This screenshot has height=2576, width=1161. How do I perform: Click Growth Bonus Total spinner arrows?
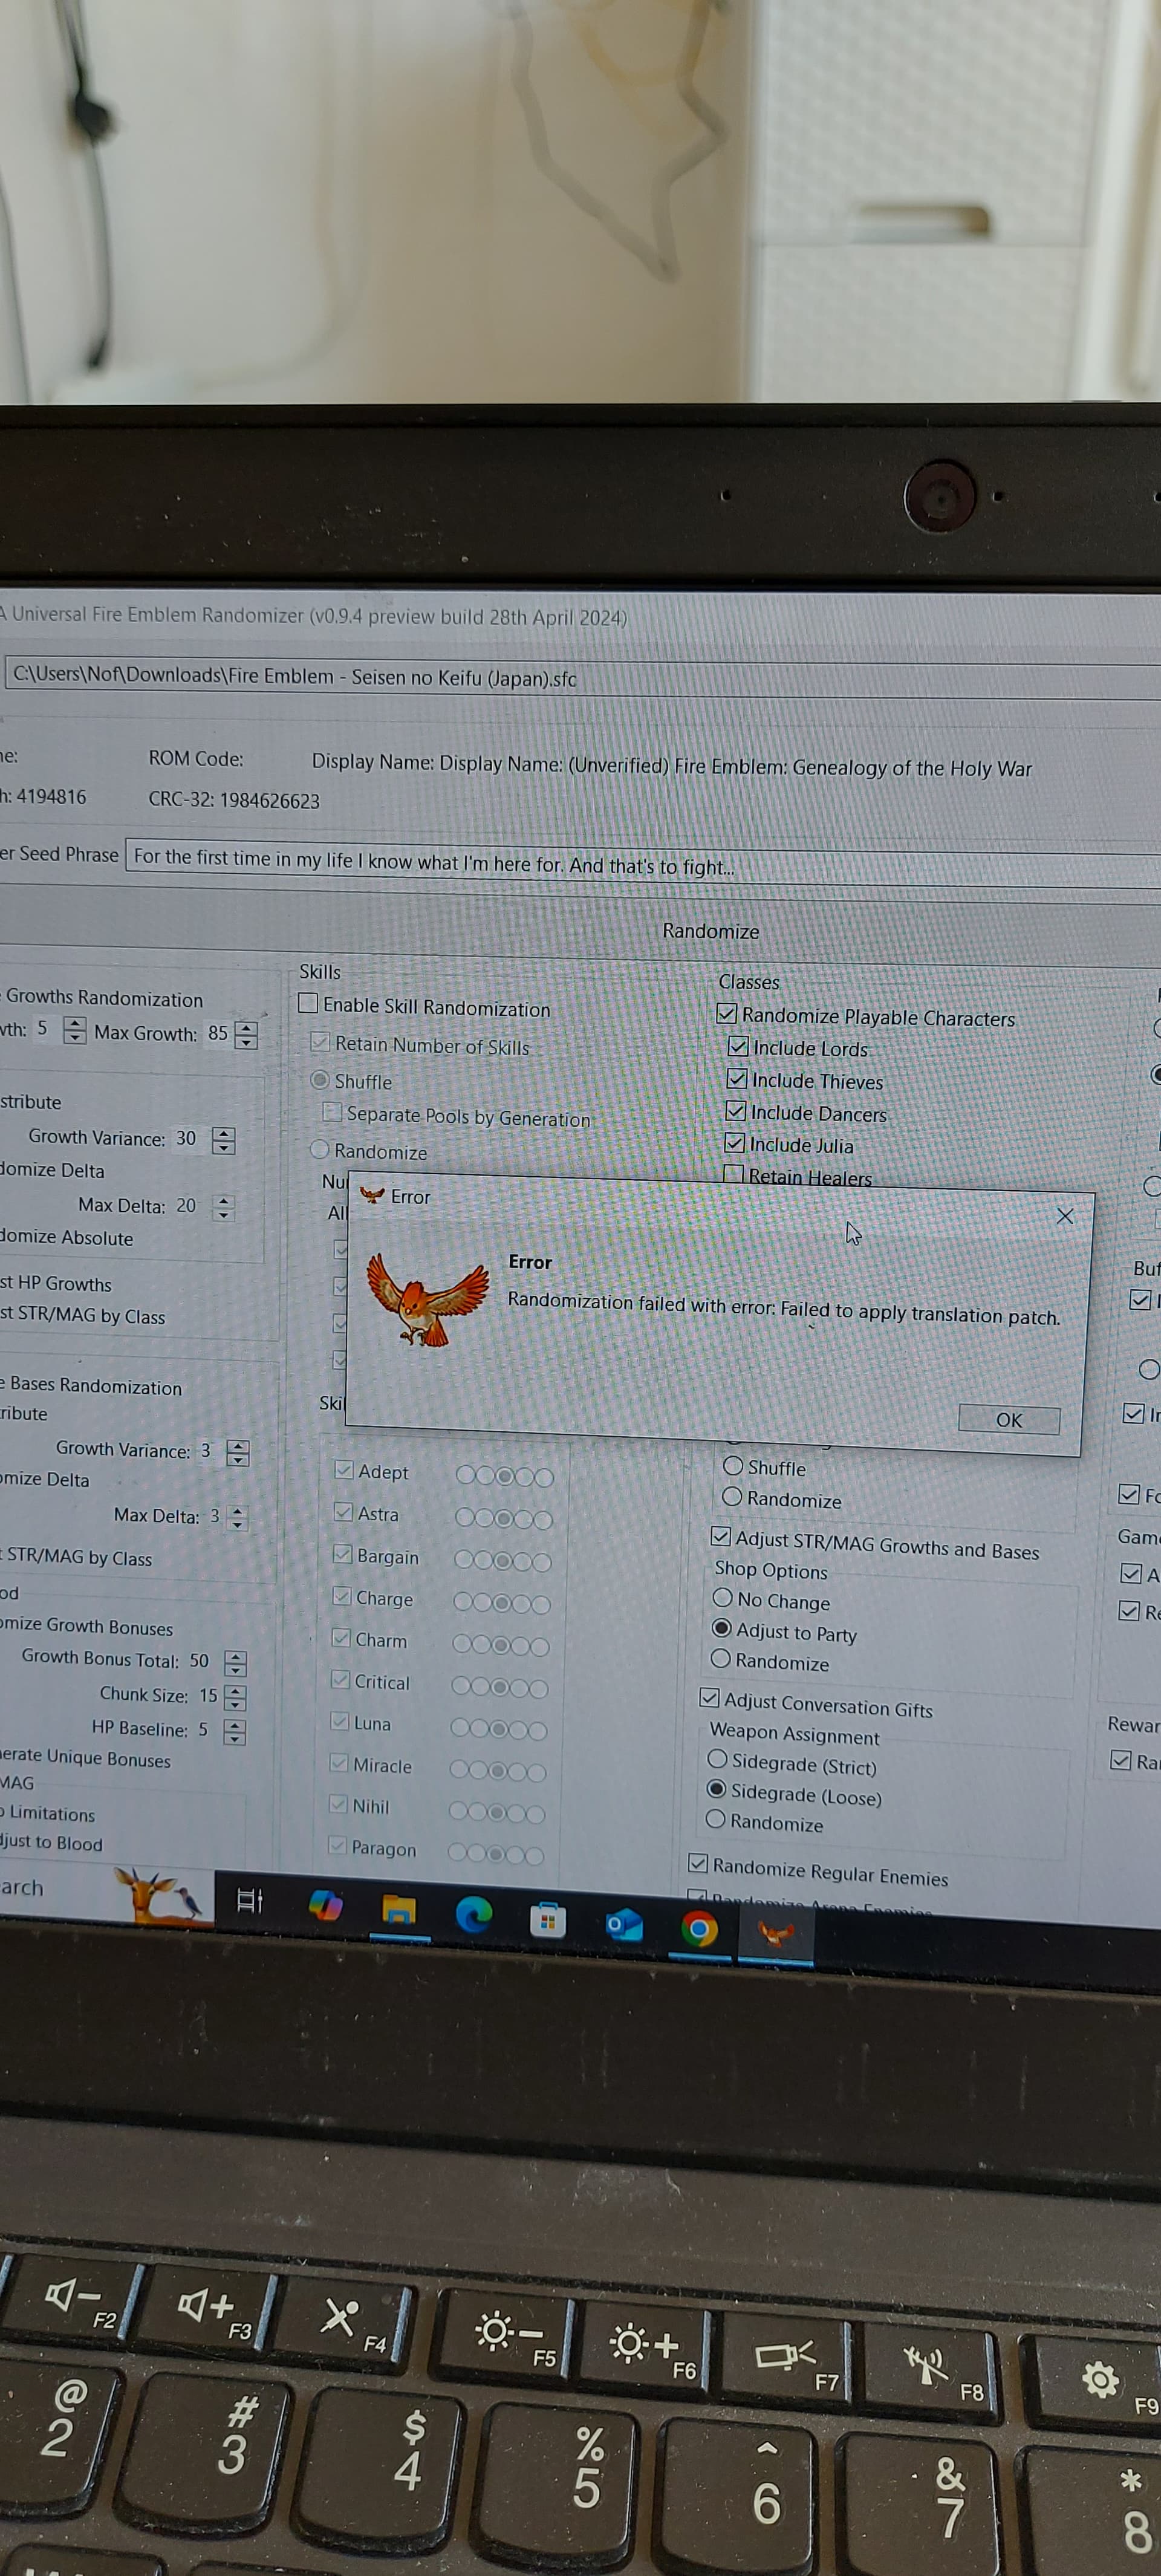point(235,1663)
